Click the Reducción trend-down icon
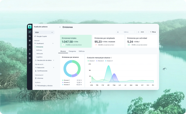The image size is (186, 114). (x=36, y=68)
